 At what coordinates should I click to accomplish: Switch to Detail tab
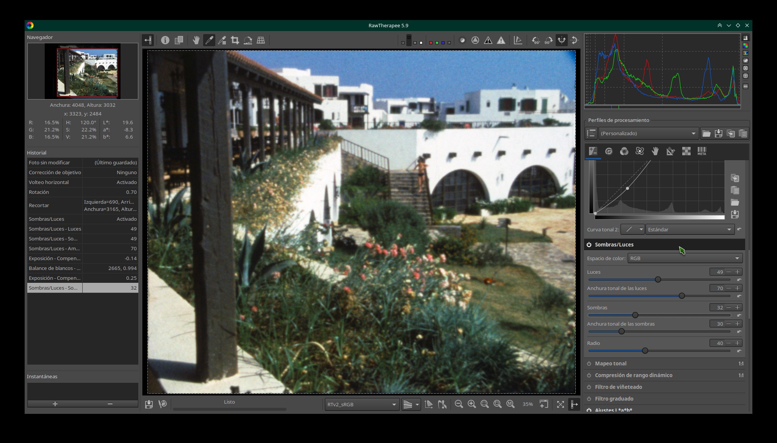[x=609, y=151]
